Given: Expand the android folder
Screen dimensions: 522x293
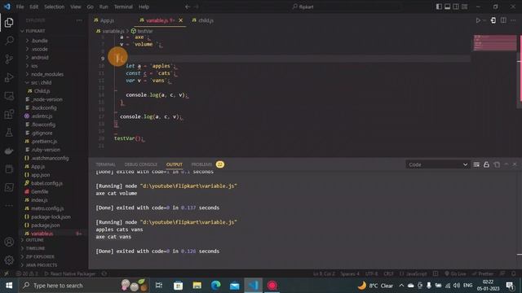Looking at the screenshot, I should pyautogui.click(x=53, y=57).
